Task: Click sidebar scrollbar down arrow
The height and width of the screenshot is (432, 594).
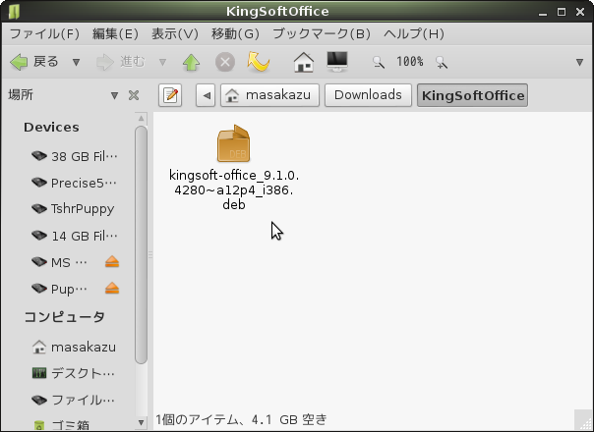Action: click(141, 422)
